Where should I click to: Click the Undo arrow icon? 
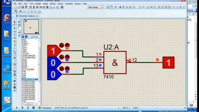(x=140, y=7)
